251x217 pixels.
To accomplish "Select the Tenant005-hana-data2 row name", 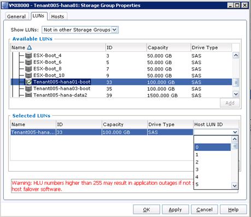I will point(60,95).
